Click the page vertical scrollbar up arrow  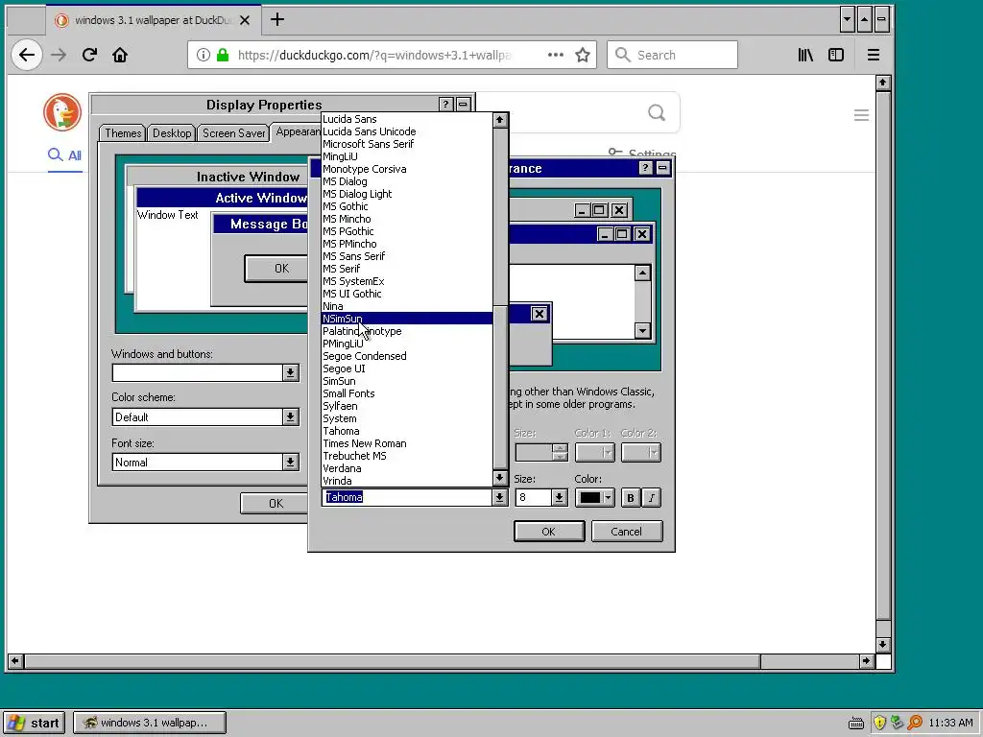(883, 83)
